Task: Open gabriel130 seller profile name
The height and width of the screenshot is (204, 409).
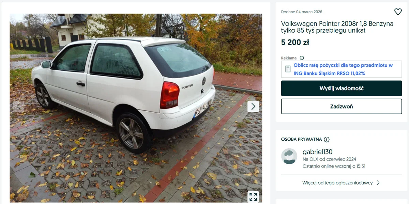Action: coord(317,152)
